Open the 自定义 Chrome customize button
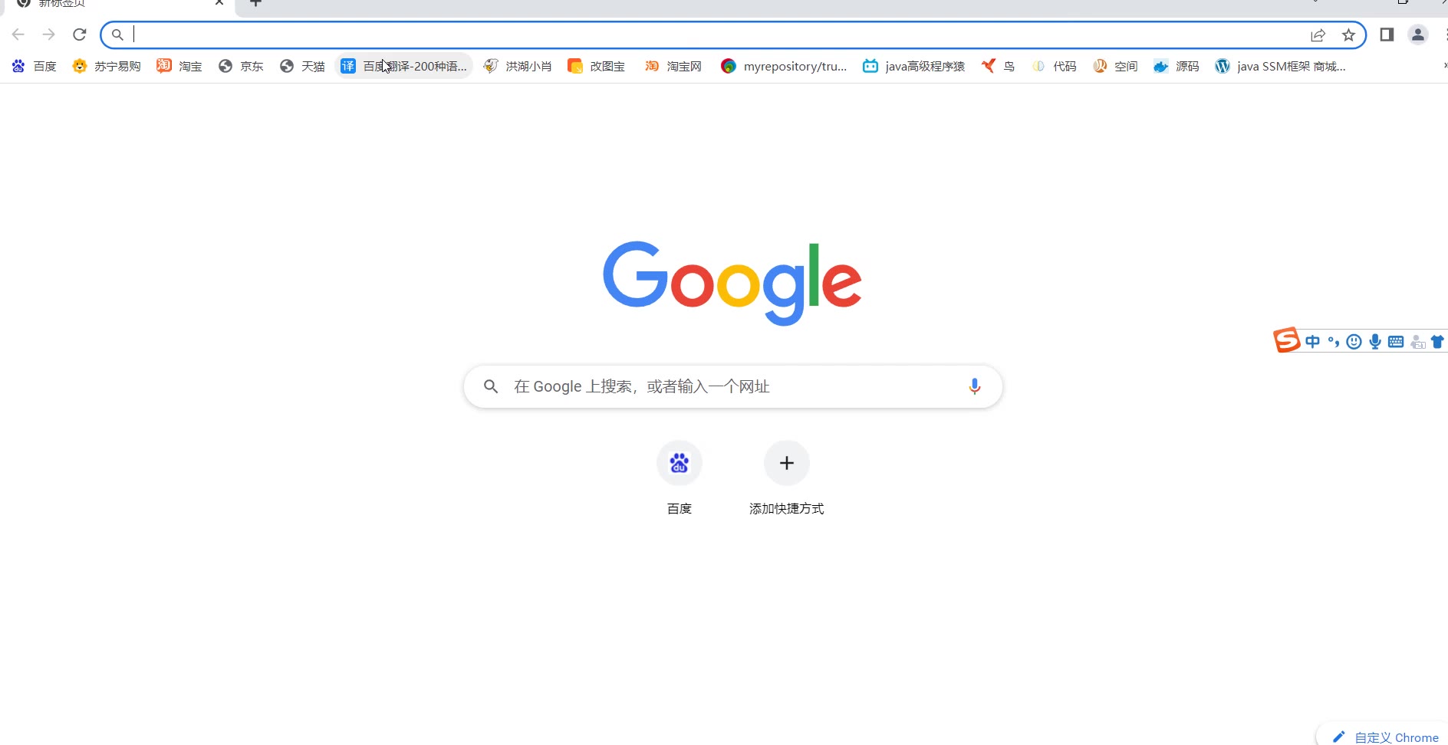The height and width of the screenshot is (745, 1448). (1385, 737)
